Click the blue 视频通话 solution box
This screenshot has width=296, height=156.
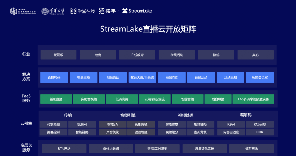113,77
